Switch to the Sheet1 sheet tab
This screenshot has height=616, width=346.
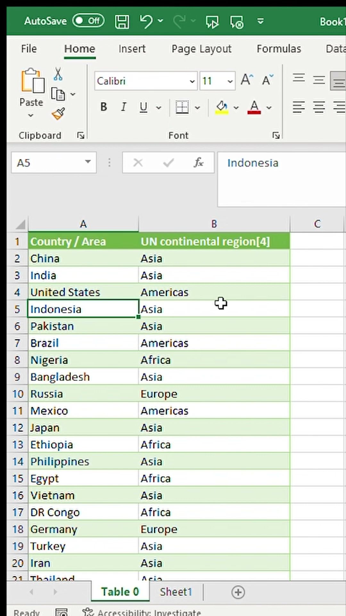coord(176,592)
